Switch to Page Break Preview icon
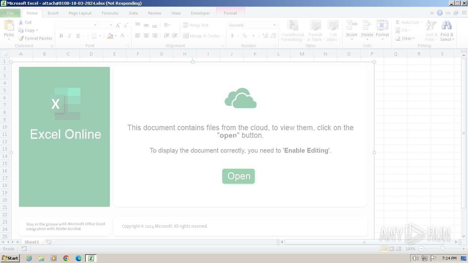 tap(399, 249)
